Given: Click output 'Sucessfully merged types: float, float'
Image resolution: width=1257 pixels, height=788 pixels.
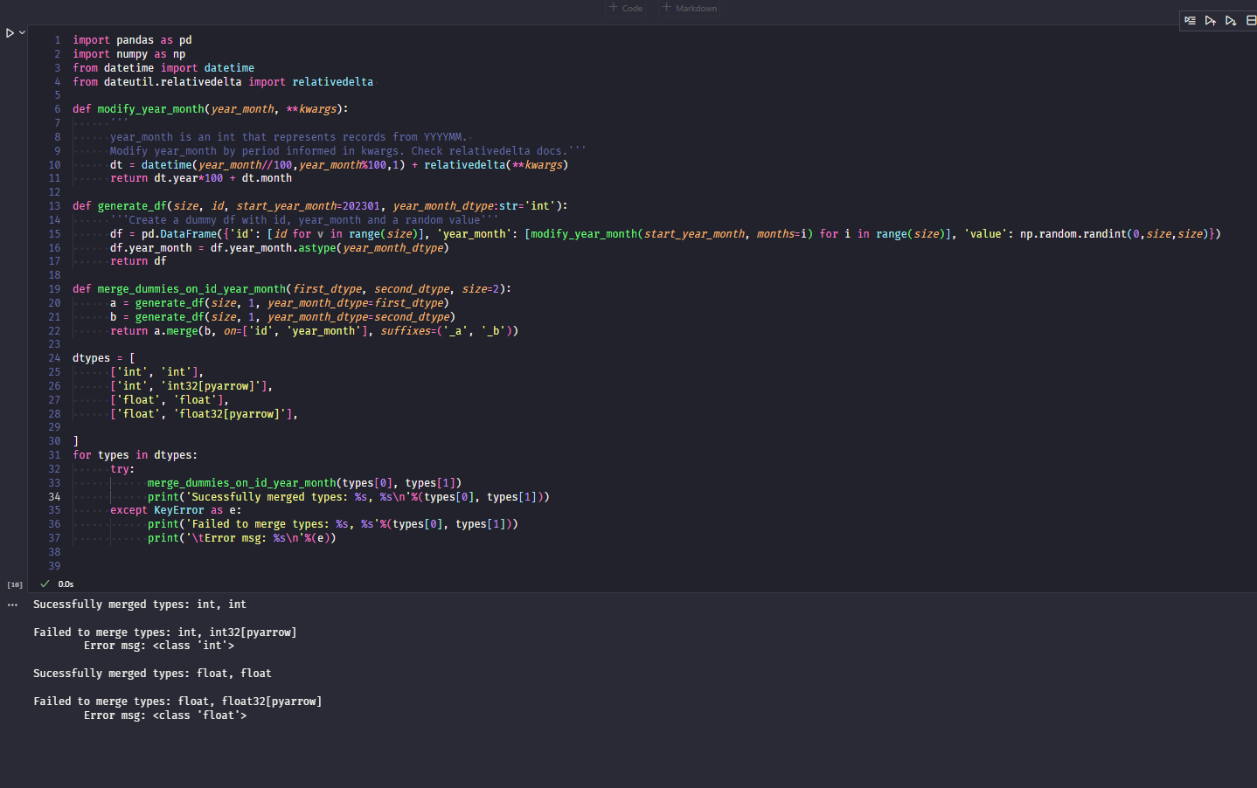Looking at the screenshot, I should tap(152, 674).
